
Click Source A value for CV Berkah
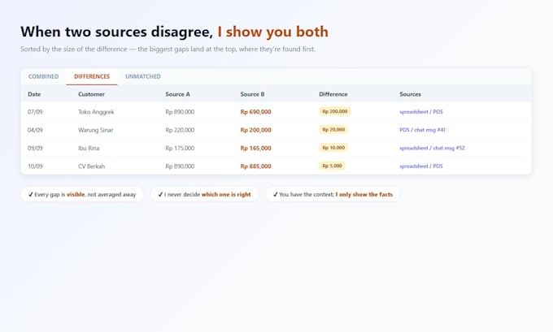(x=180, y=166)
